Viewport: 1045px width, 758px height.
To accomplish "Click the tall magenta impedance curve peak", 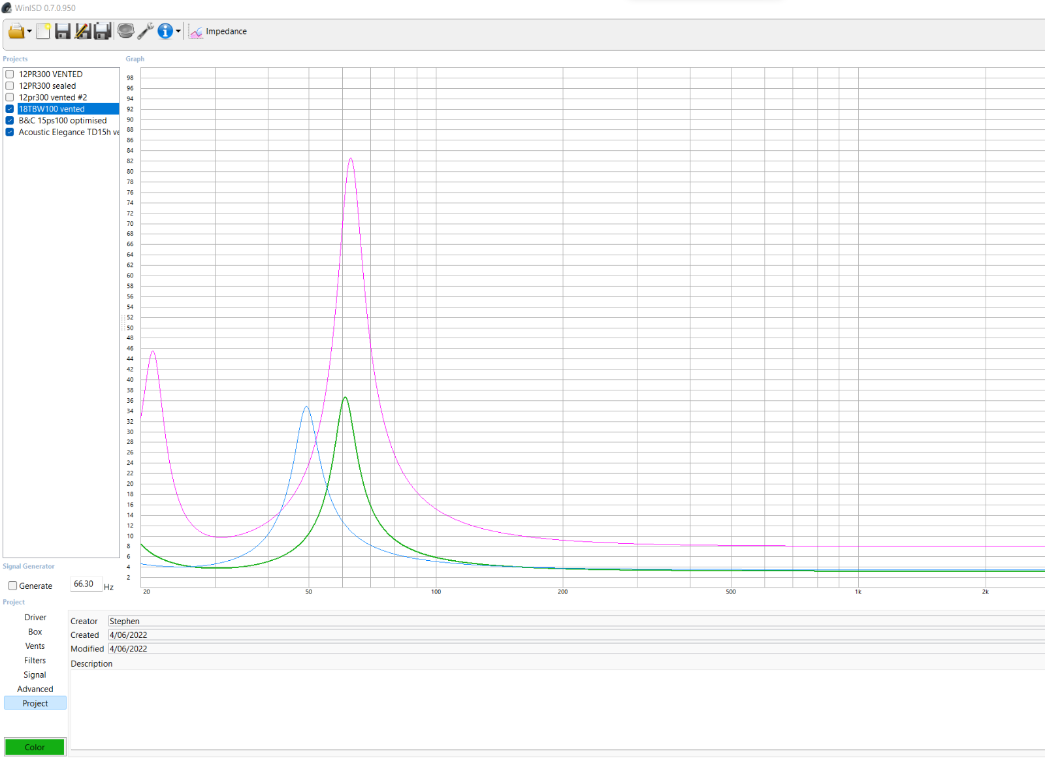I will point(351,159).
